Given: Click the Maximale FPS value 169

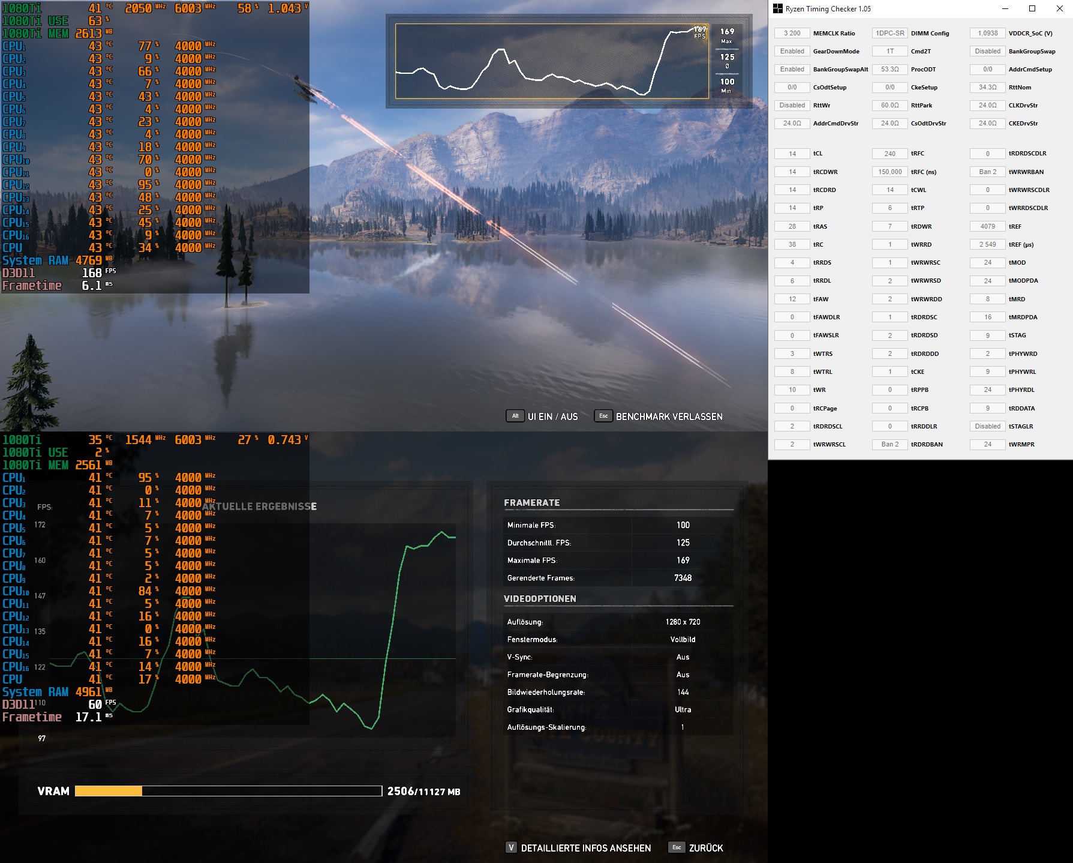Looking at the screenshot, I should pyautogui.click(x=683, y=560).
